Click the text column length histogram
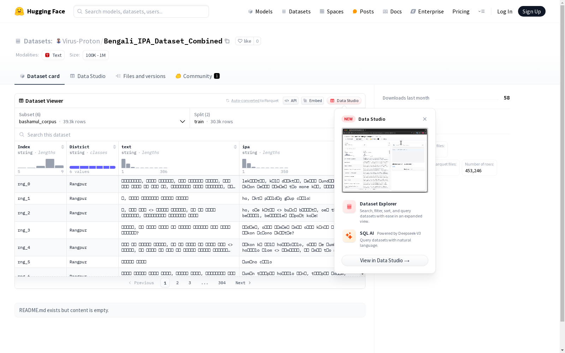 tap(144, 163)
